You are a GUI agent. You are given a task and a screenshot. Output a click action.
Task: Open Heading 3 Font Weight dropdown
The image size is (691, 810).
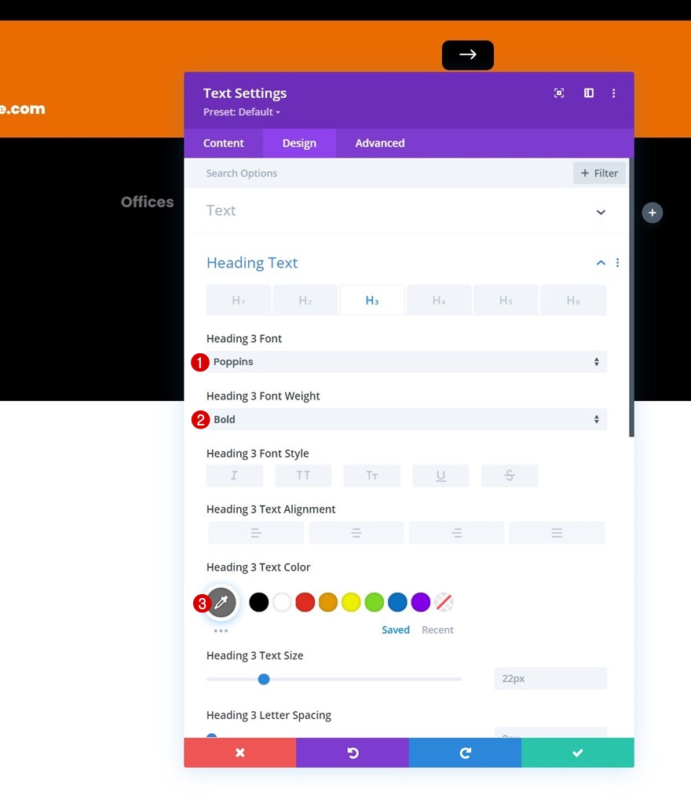pos(406,419)
